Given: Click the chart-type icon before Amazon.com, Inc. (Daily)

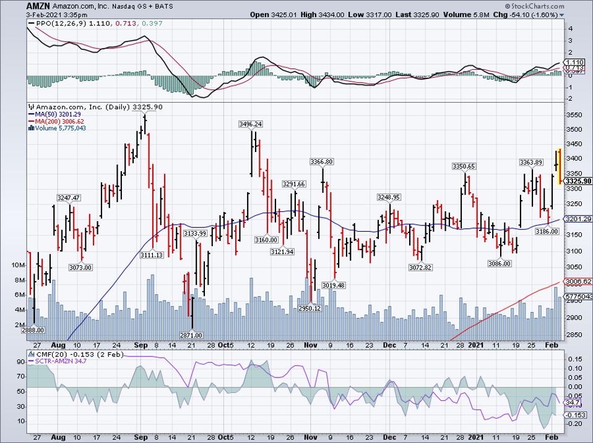Looking at the screenshot, I should (x=32, y=107).
